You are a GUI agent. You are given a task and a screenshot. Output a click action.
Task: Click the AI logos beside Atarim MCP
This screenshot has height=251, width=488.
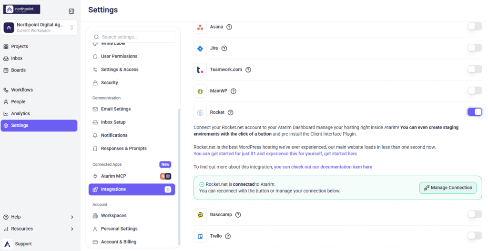point(165,176)
